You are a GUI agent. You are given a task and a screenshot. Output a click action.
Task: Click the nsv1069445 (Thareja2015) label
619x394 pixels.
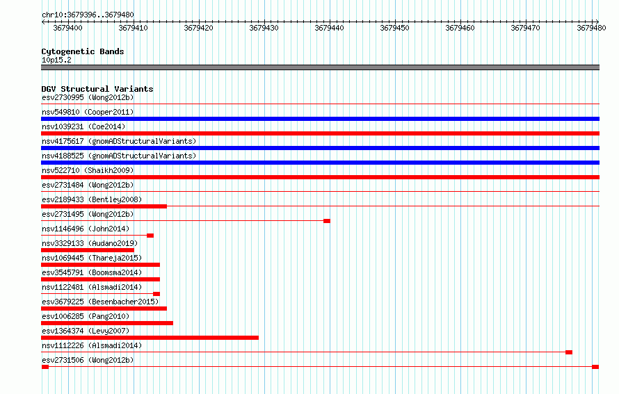[x=92, y=258]
